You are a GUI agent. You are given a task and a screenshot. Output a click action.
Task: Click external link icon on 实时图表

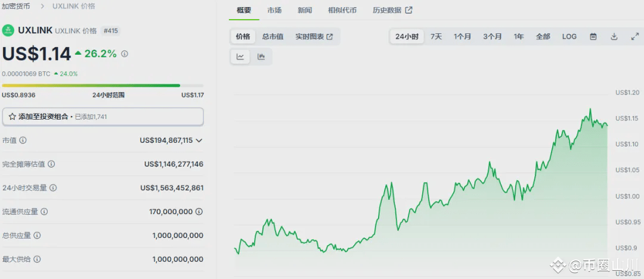click(x=330, y=37)
